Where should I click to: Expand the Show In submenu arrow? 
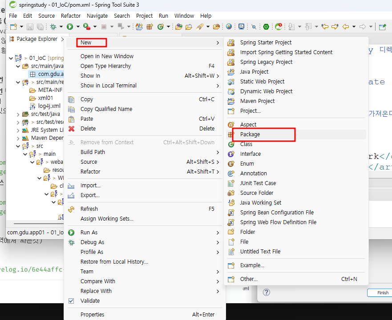pos(218,76)
